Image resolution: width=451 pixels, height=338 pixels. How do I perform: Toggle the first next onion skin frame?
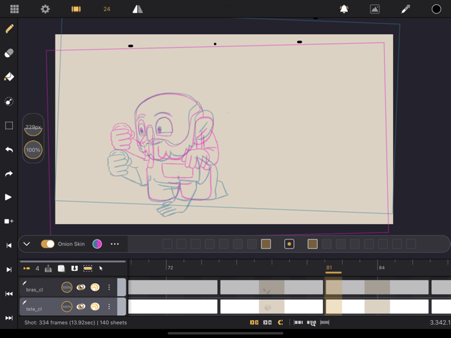pyautogui.click(x=312, y=244)
